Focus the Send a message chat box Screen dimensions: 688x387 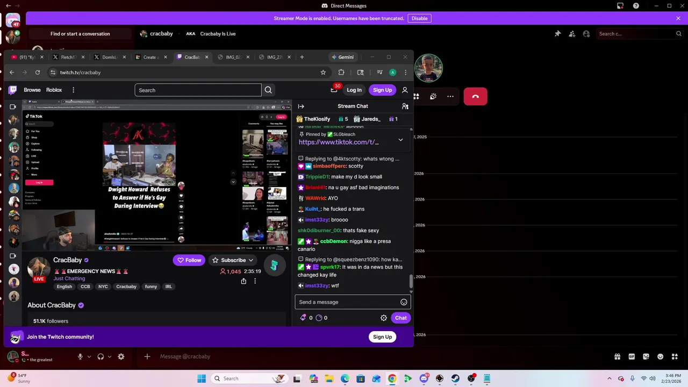[353, 302]
